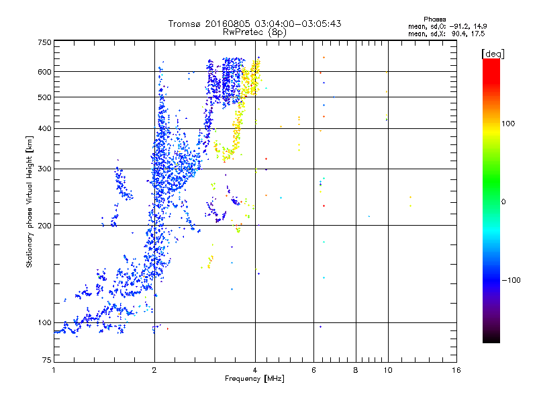Click the y-axis tick label '200'
Viewport: 537px width, 403px height.
click(44, 226)
